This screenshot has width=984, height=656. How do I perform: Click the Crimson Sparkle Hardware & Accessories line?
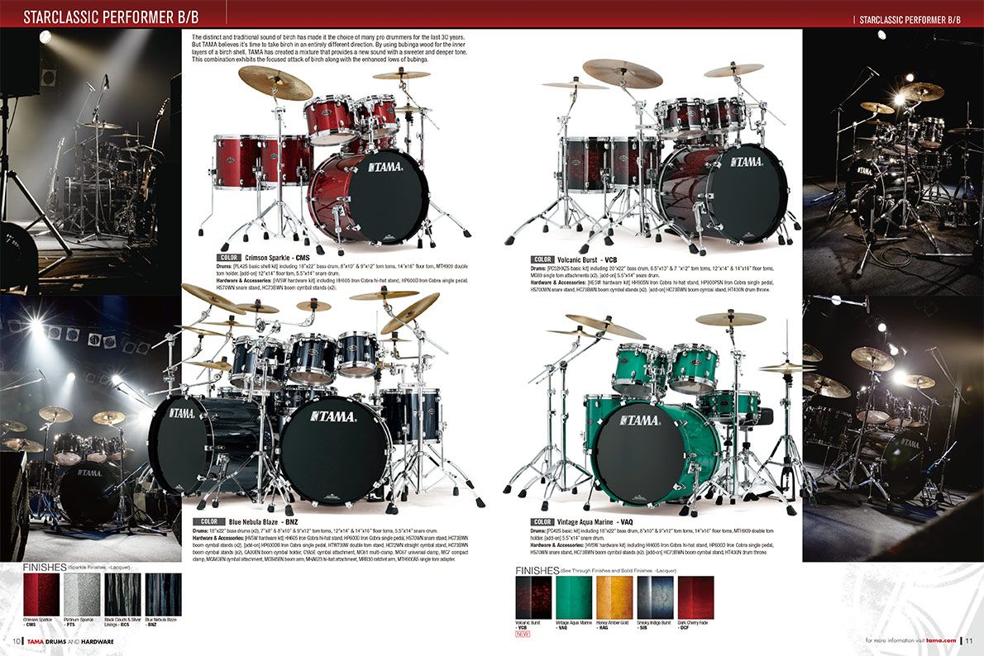pyautogui.click(x=342, y=284)
